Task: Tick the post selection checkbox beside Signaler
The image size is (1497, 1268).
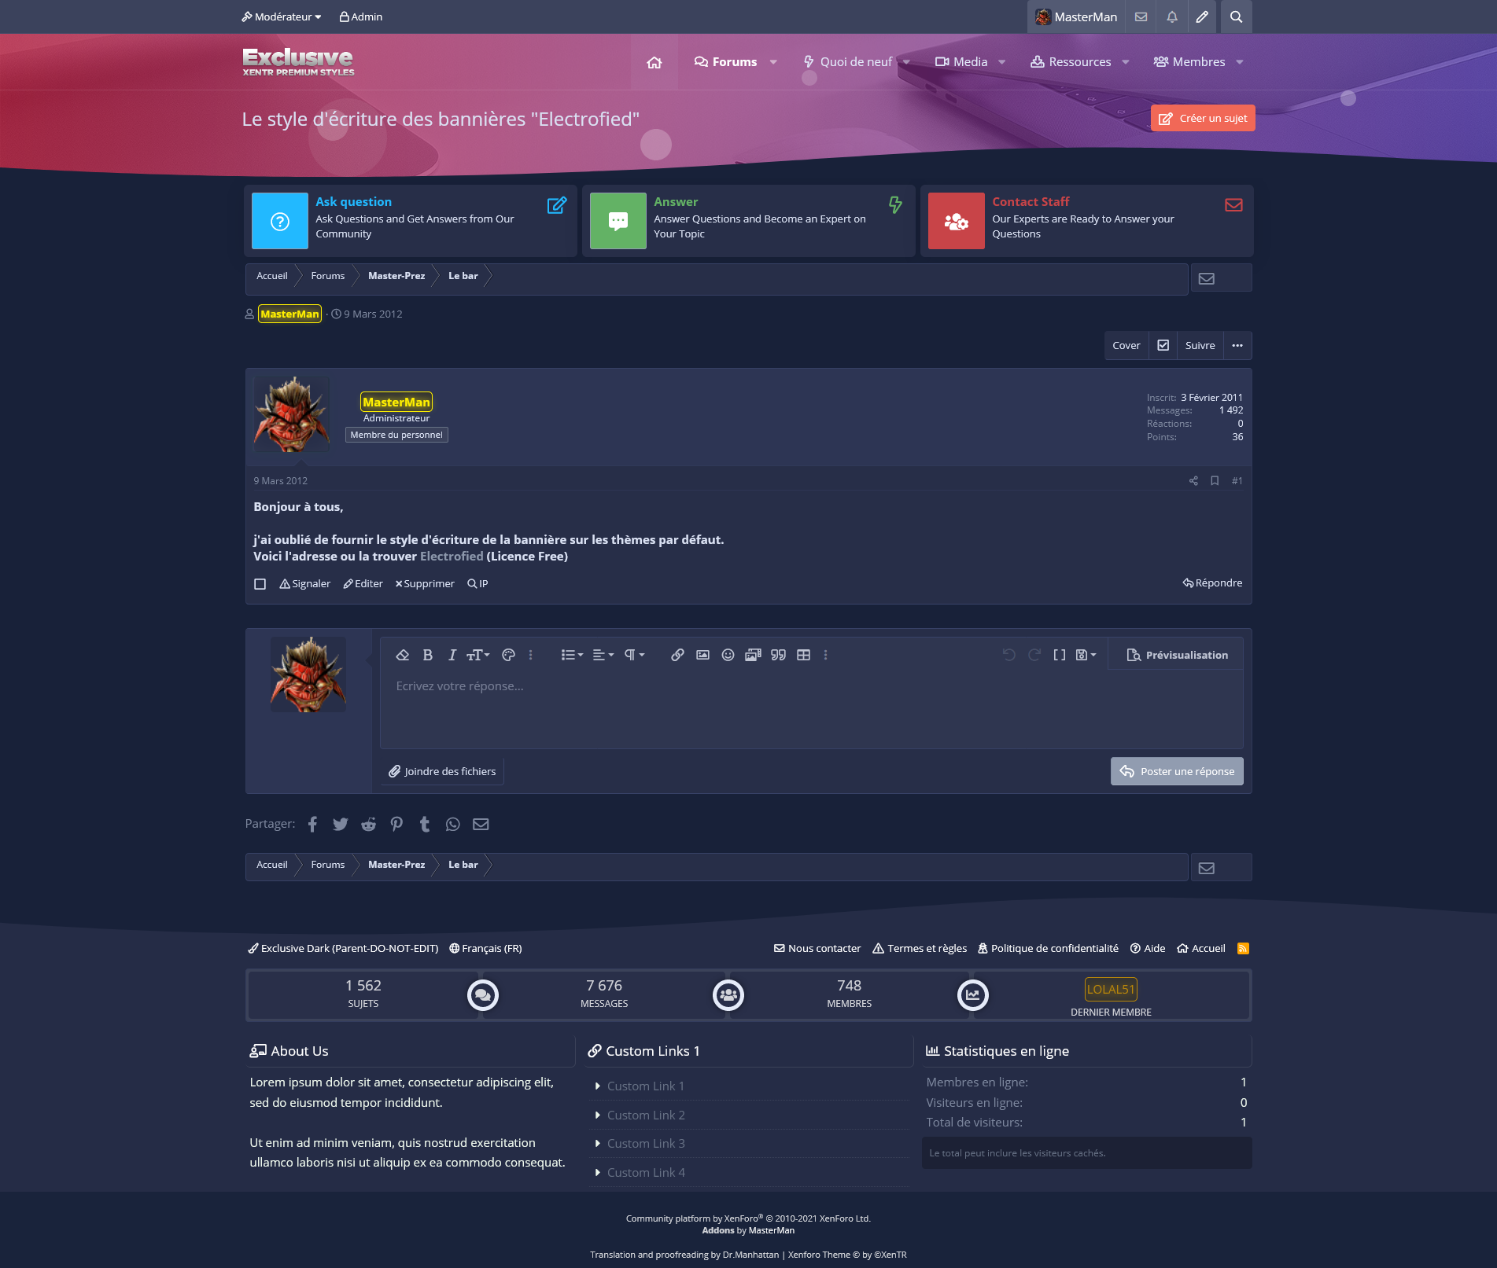Action: point(260,583)
